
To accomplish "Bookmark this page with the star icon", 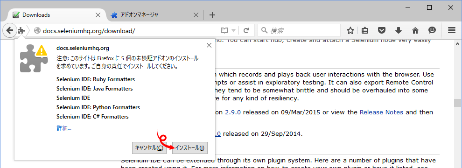I will coord(350,30).
